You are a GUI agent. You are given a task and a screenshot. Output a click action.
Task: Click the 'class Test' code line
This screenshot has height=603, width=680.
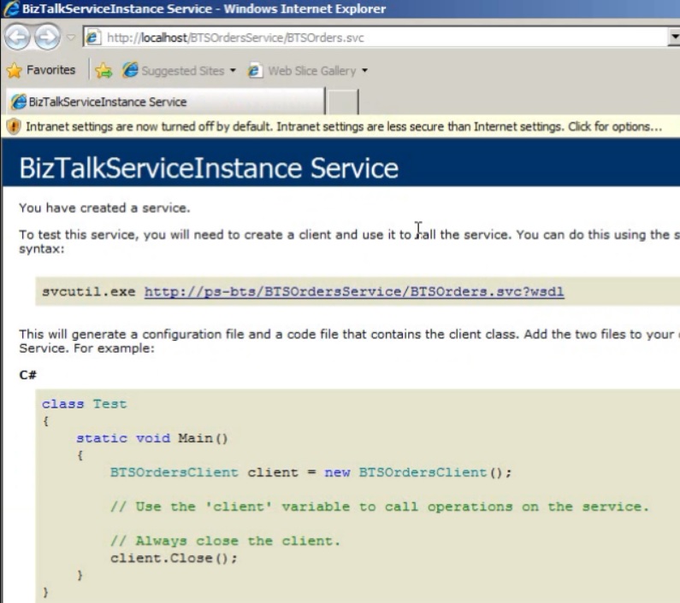point(85,404)
